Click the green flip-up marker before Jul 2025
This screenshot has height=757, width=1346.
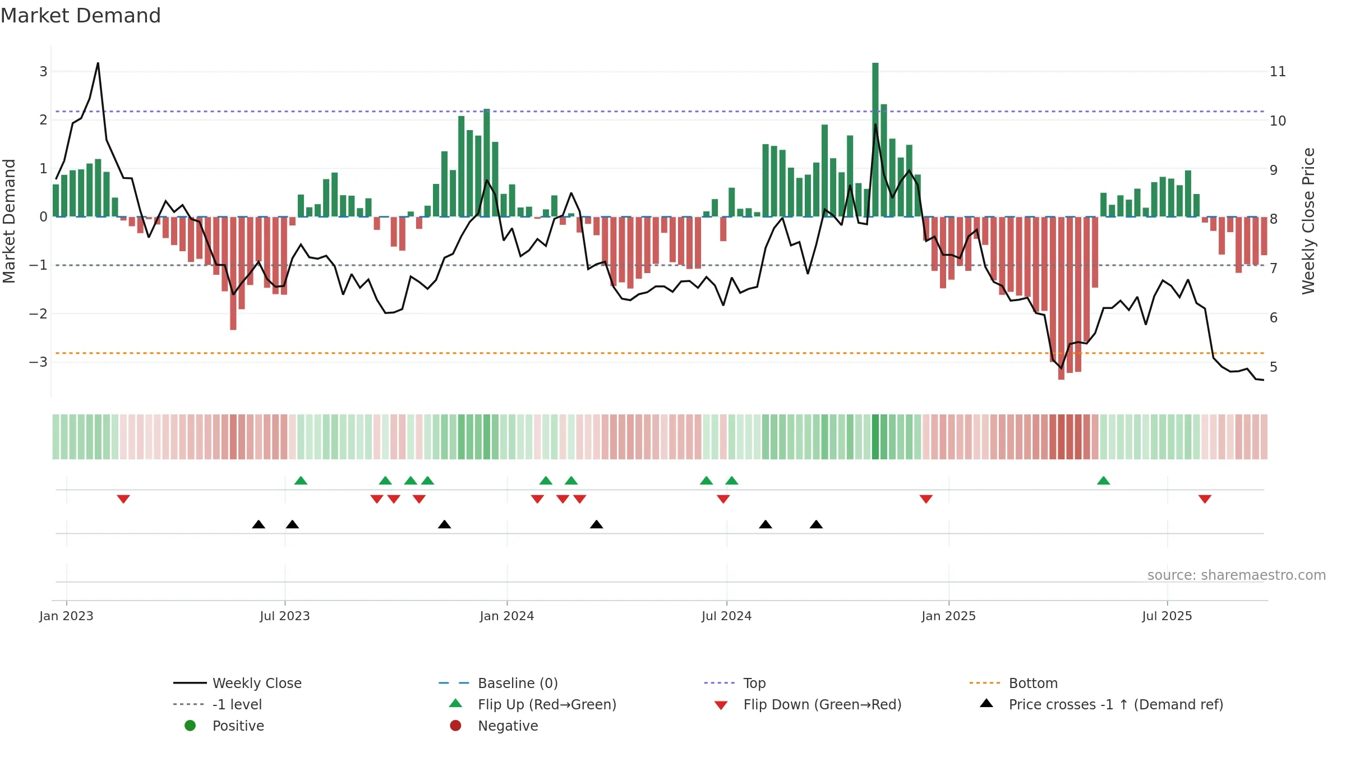coord(1103,480)
